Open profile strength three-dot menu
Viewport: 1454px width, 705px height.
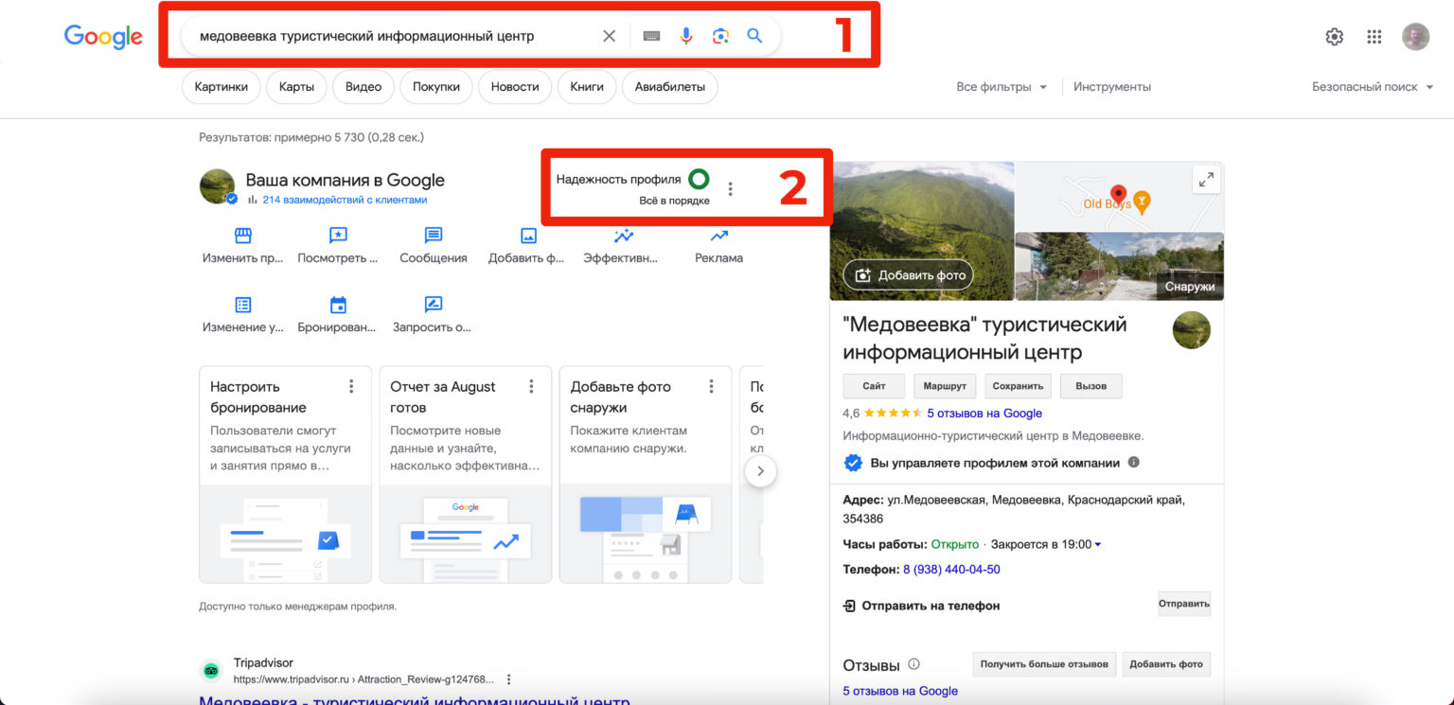point(729,189)
